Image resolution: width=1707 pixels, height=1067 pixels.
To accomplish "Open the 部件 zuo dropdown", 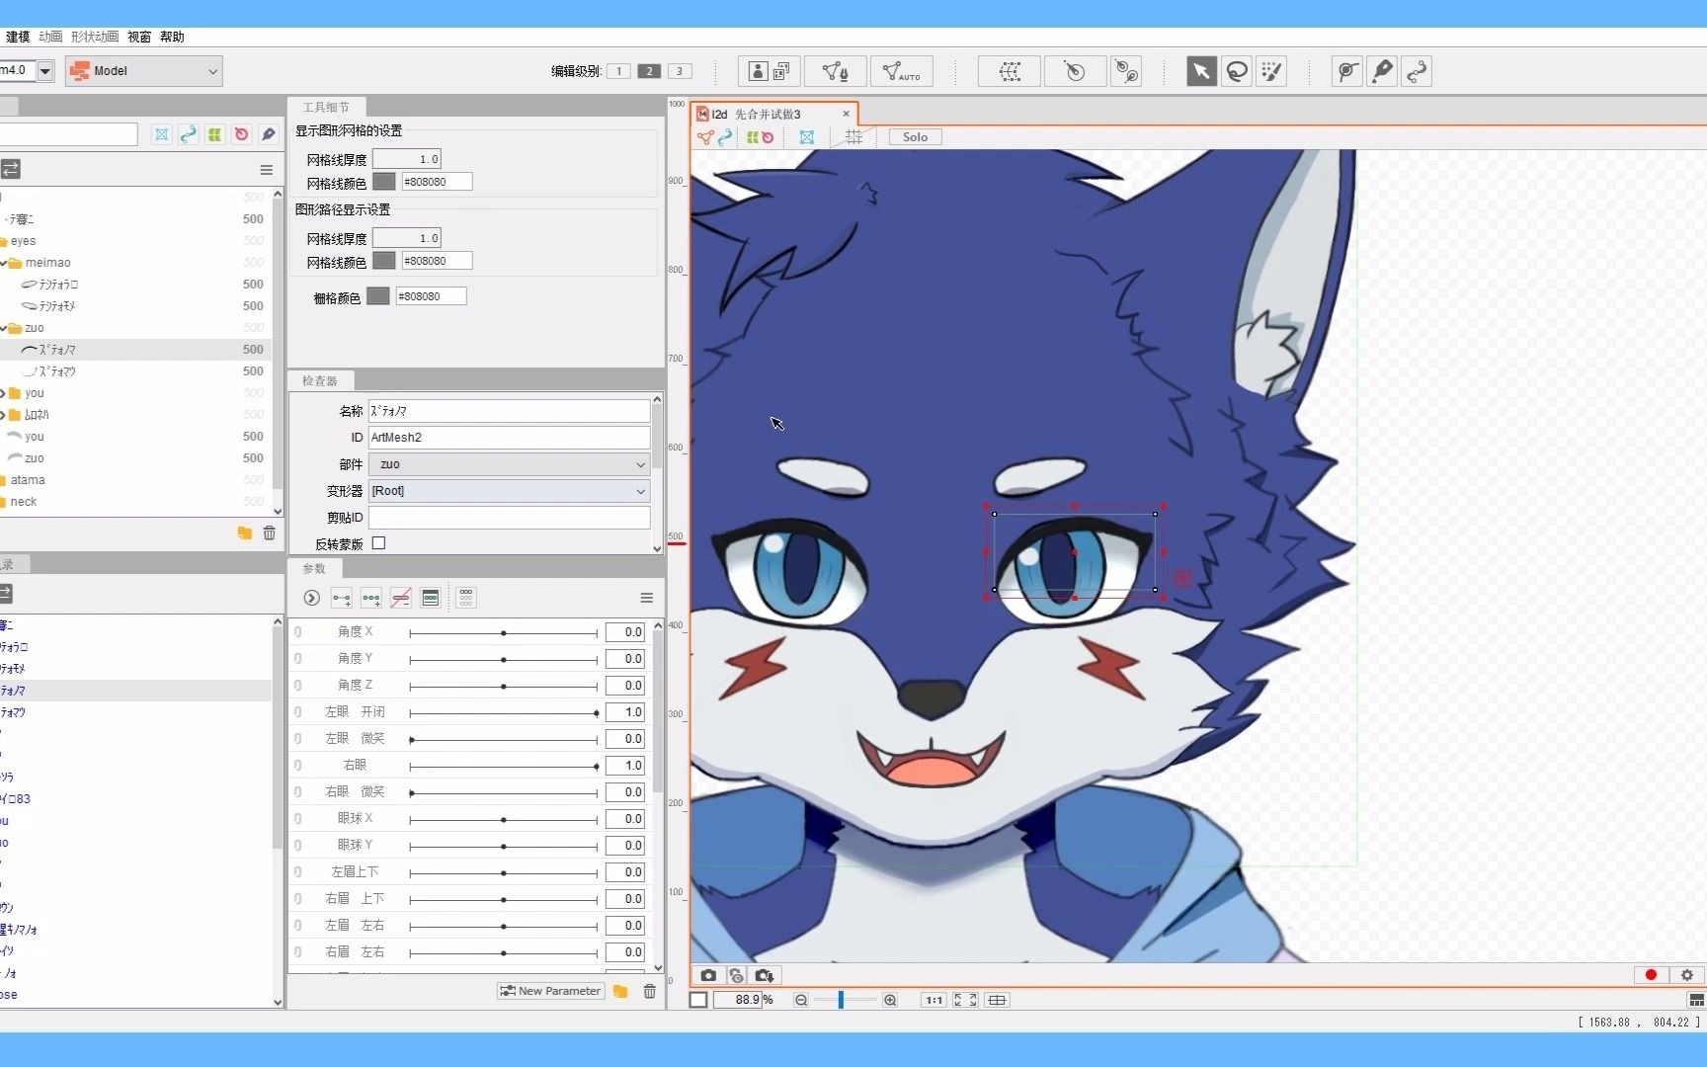I will [509, 464].
